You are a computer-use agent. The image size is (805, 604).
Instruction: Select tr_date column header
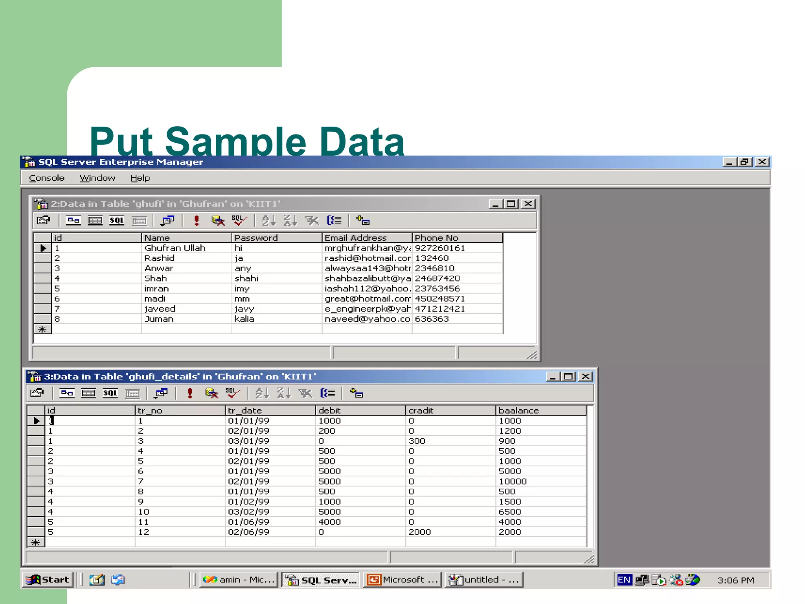270,410
